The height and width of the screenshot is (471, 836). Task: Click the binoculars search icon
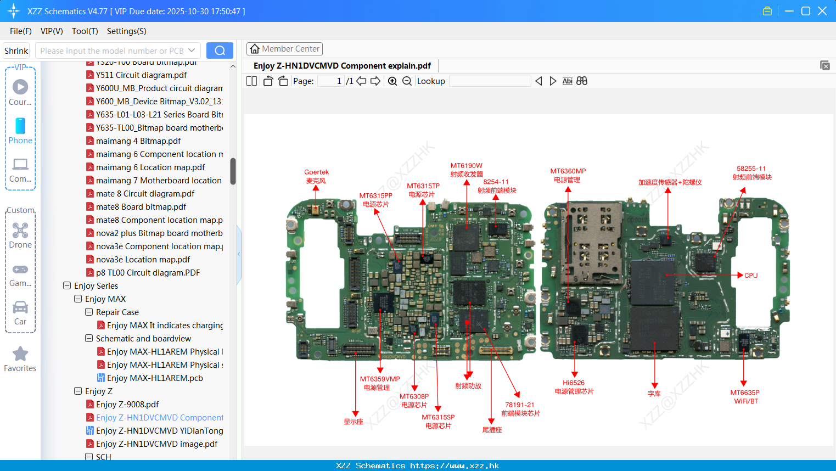coord(582,81)
